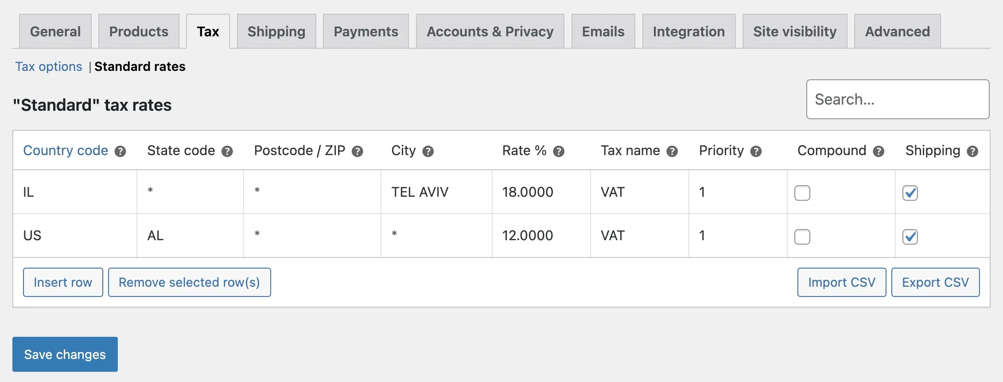Open the General tab
The image size is (1003, 382).
tap(55, 31)
